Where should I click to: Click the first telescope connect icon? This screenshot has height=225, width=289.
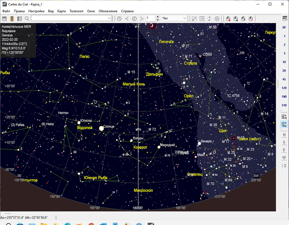pos(228,19)
